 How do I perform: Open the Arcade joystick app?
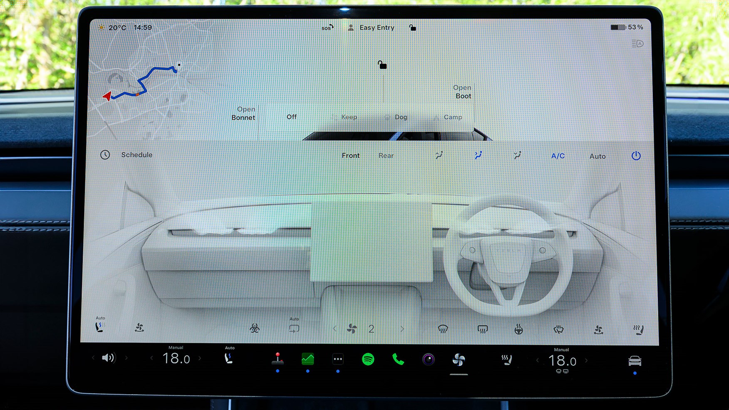[278, 358]
